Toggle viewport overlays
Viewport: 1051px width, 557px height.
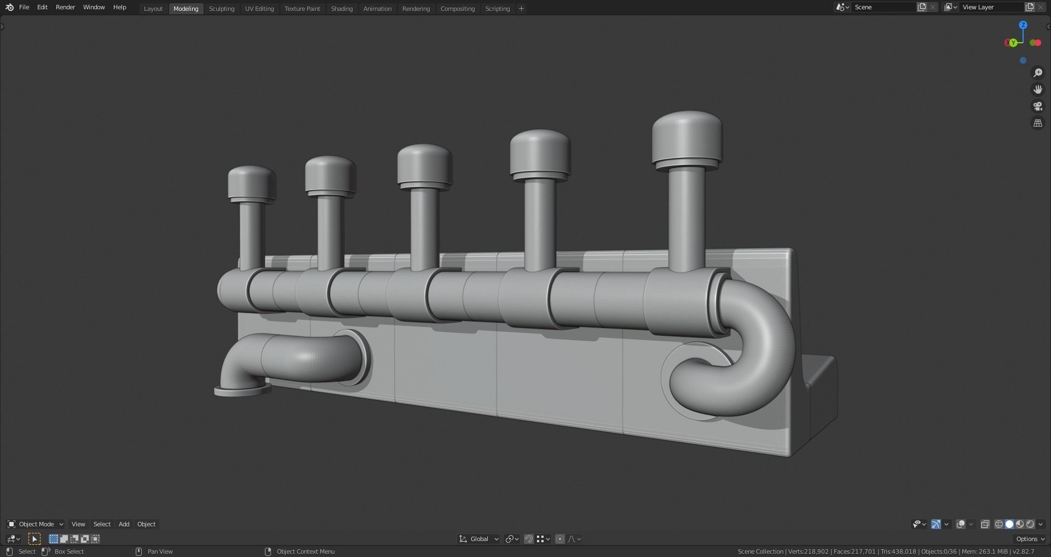(961, 524)
